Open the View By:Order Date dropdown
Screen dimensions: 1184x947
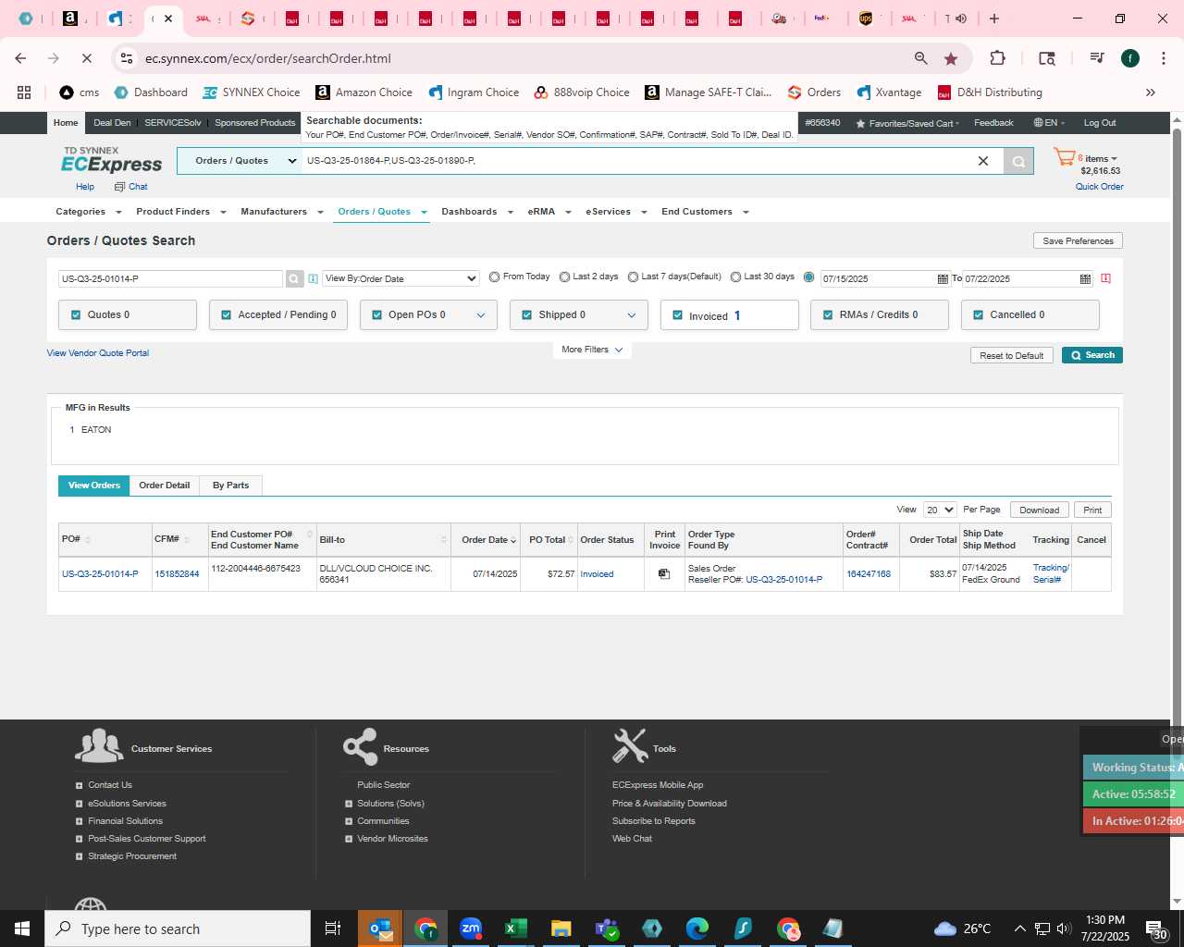[401, 278]
